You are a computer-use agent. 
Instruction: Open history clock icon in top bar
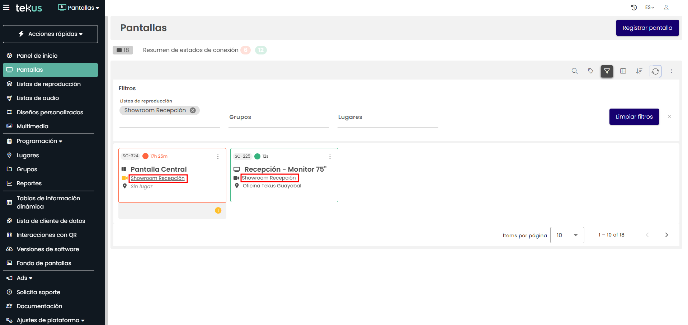tap(634, 8)
